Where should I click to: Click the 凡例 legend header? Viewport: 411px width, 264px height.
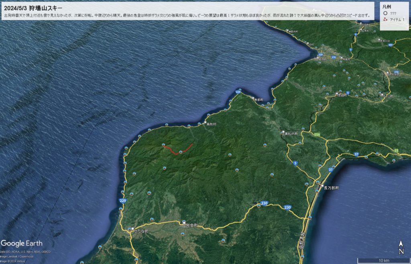(387, 7)
